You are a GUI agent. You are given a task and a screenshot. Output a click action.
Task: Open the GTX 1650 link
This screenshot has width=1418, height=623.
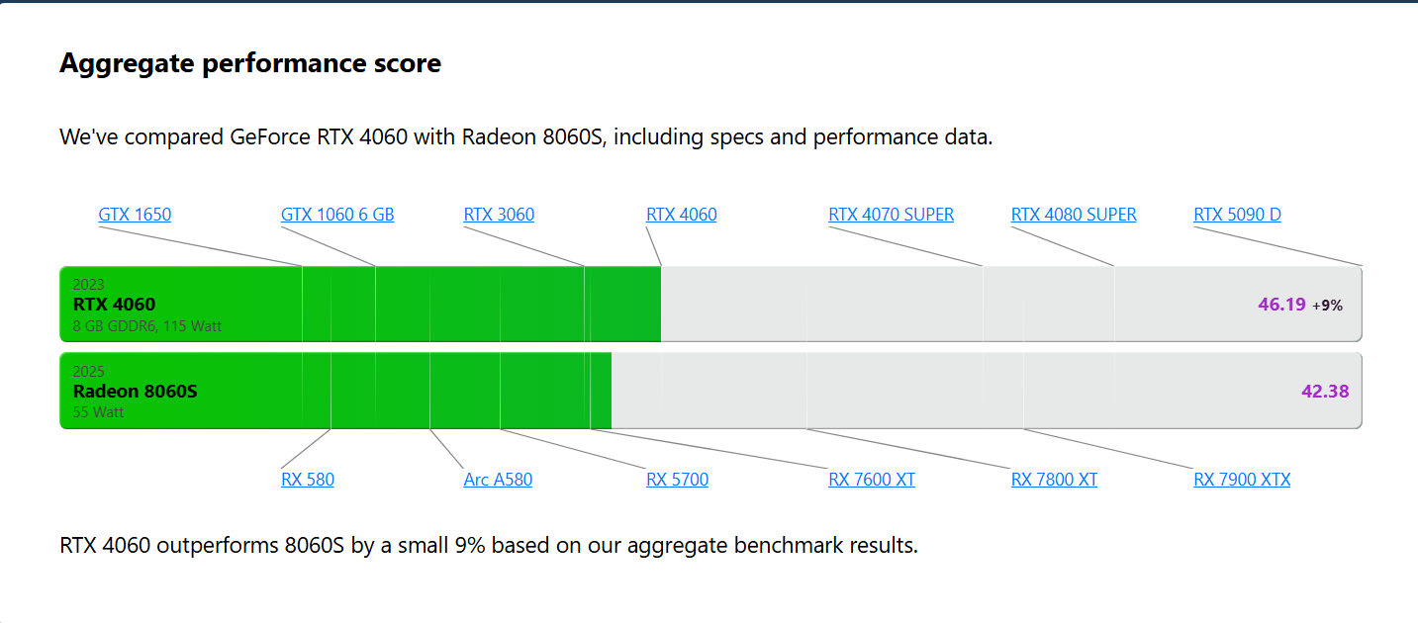coord(135,215)
